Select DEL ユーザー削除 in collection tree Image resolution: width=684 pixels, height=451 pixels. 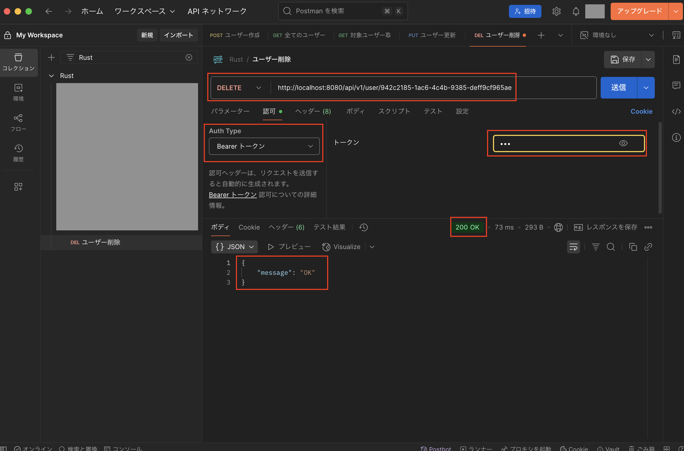(121, 243)
